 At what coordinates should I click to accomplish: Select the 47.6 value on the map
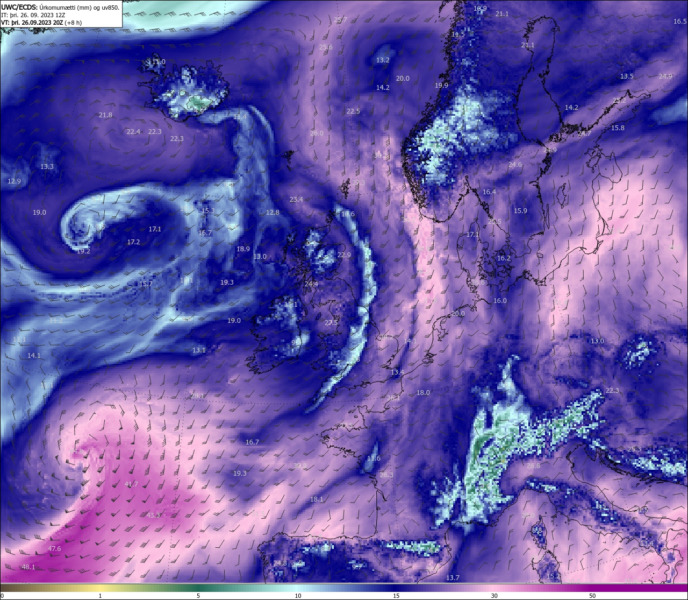point(54,549)
